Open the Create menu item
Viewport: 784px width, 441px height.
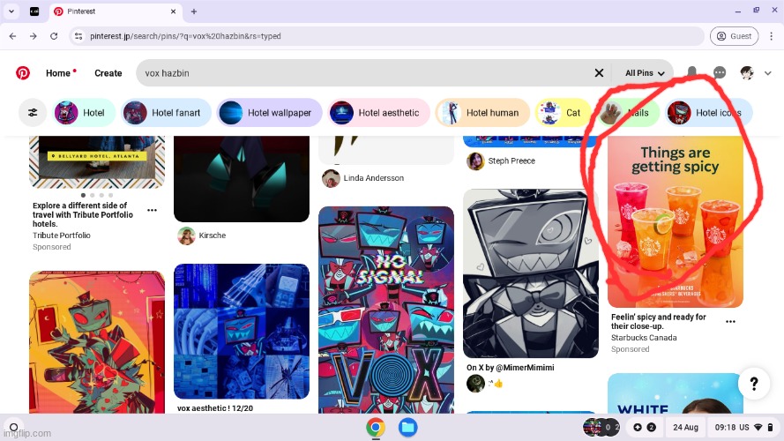point(108,73)
